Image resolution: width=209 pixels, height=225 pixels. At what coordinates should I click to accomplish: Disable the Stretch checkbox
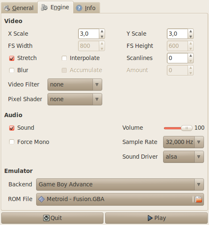(12, 58)
